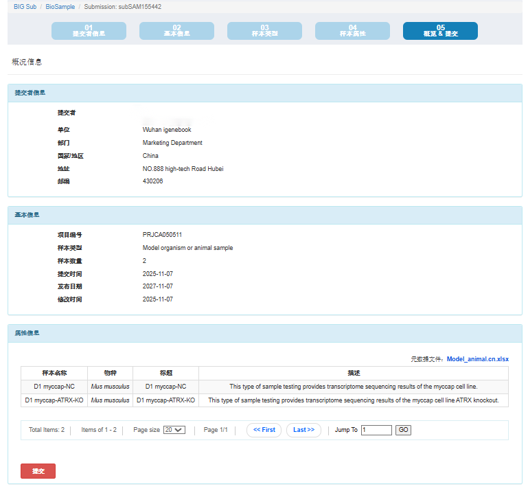This screenshot has width=528, height=491.
Task: Select the D1 myccap-NC sample name cell
Action: (54, 387)
